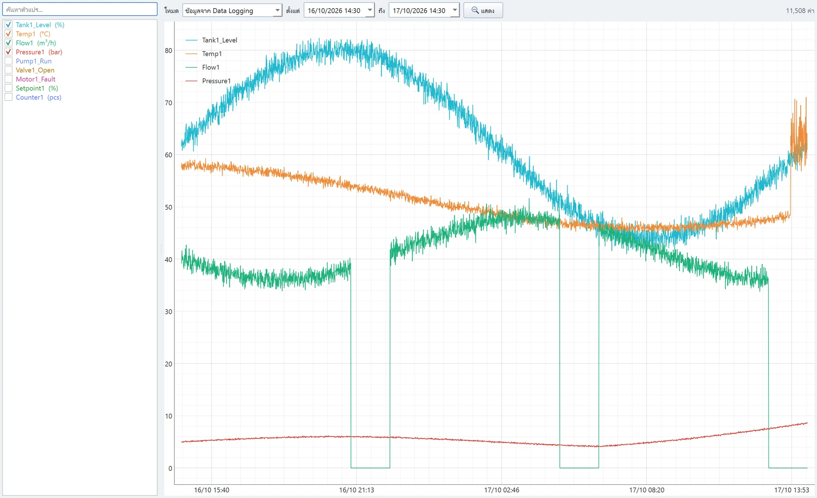Click the panel splitter grip beside the chart
The image size is (817, 498).
(x=161, y=249)
